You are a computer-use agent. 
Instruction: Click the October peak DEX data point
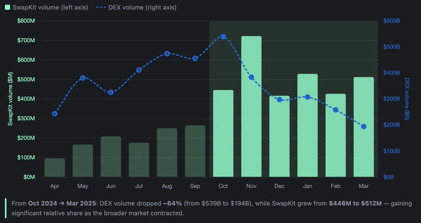[223, 37]
